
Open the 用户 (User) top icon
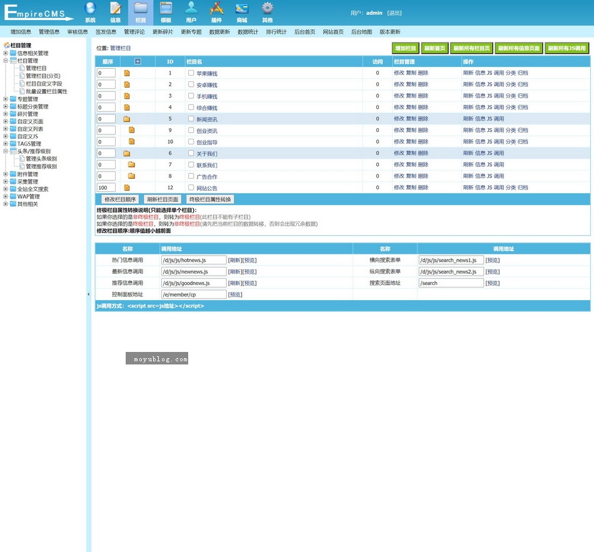tap(191, 12)
